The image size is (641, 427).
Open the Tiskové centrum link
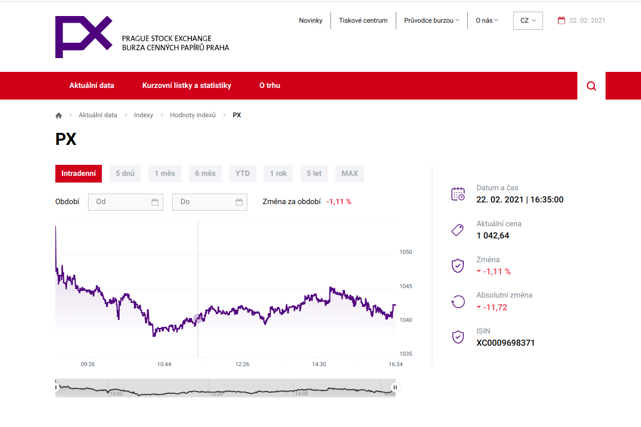[x=363, y=20]
